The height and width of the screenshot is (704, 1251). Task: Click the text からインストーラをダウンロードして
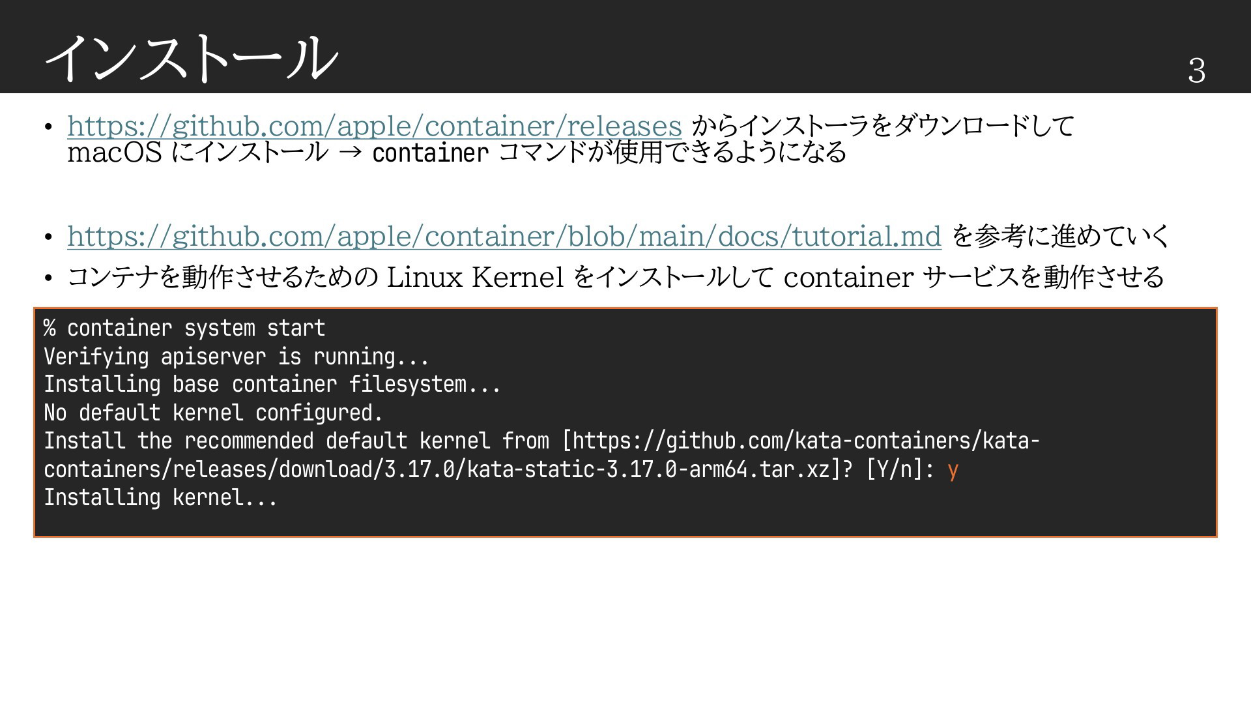(x=883, y=126)
